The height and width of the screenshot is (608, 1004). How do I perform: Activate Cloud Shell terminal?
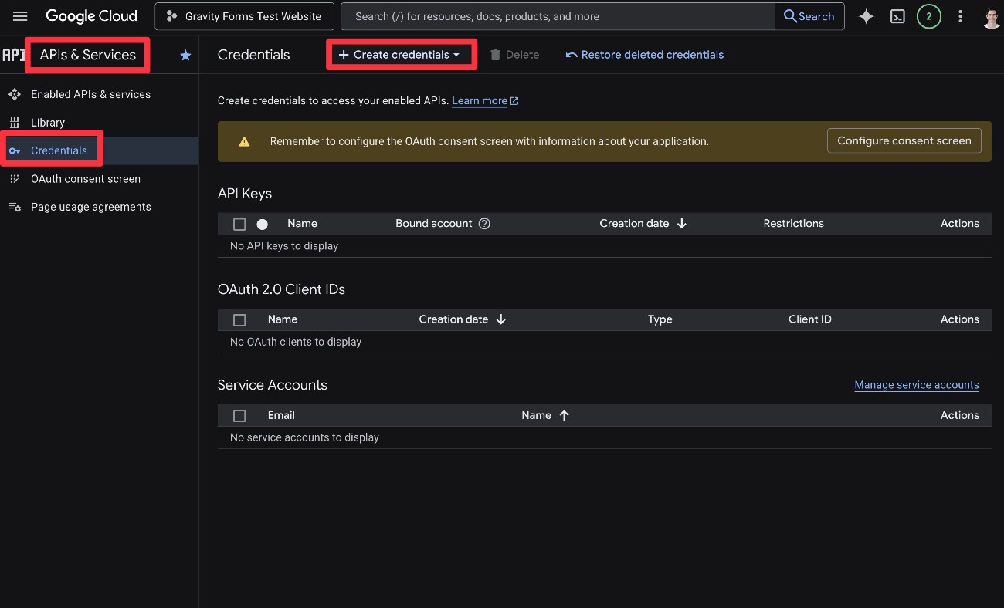tap(897, 15)
